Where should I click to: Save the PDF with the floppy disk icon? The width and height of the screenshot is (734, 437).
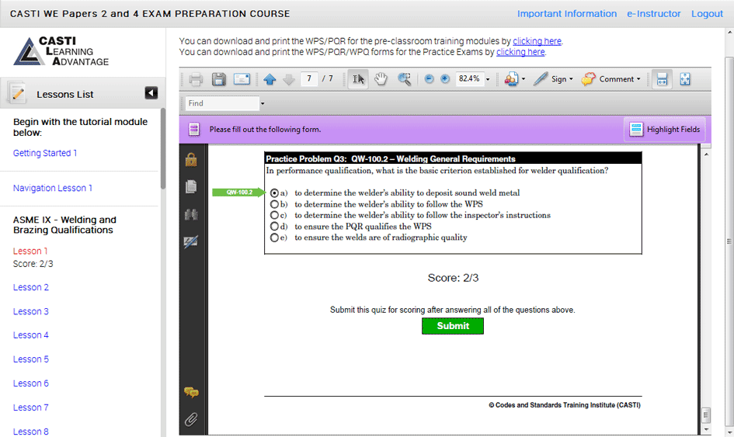[218, 79]
